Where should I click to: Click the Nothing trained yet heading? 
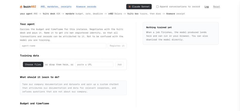coord(159,27)
